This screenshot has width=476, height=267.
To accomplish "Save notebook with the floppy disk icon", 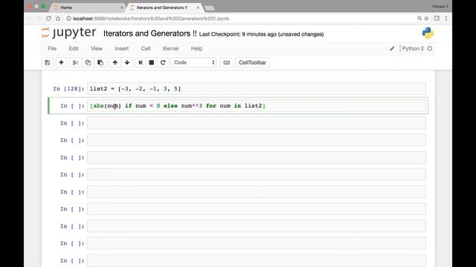I will click(x=48, y=62).
